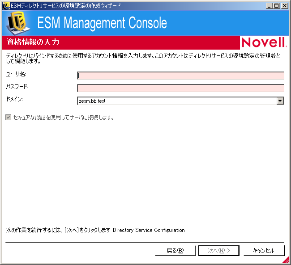The width and height of the screenshot is (291, 265).
Task: Click the ドメイン label
Action: 14,99
